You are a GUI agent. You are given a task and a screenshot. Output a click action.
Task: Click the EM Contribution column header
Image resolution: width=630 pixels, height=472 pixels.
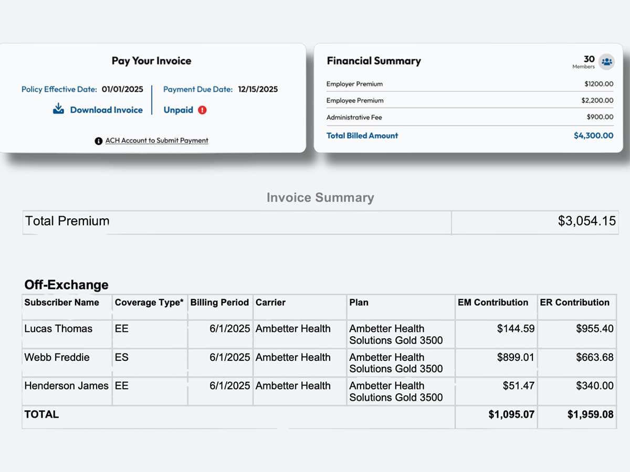pyautogui.click(x=493, y=303)
